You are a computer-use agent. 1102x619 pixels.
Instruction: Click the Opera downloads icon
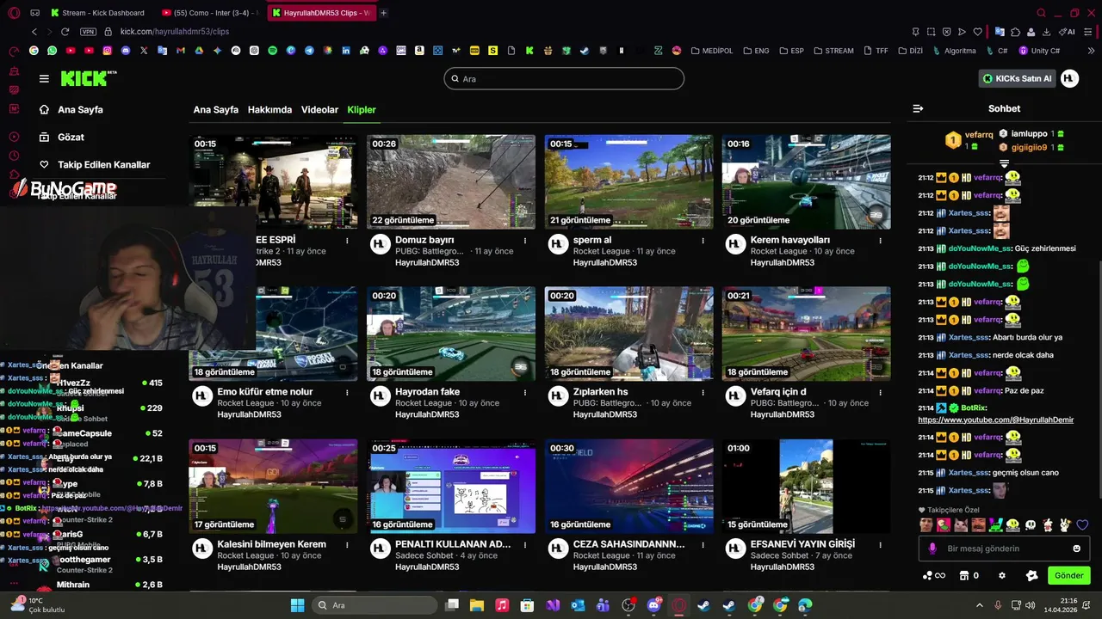pos(1045,32)
